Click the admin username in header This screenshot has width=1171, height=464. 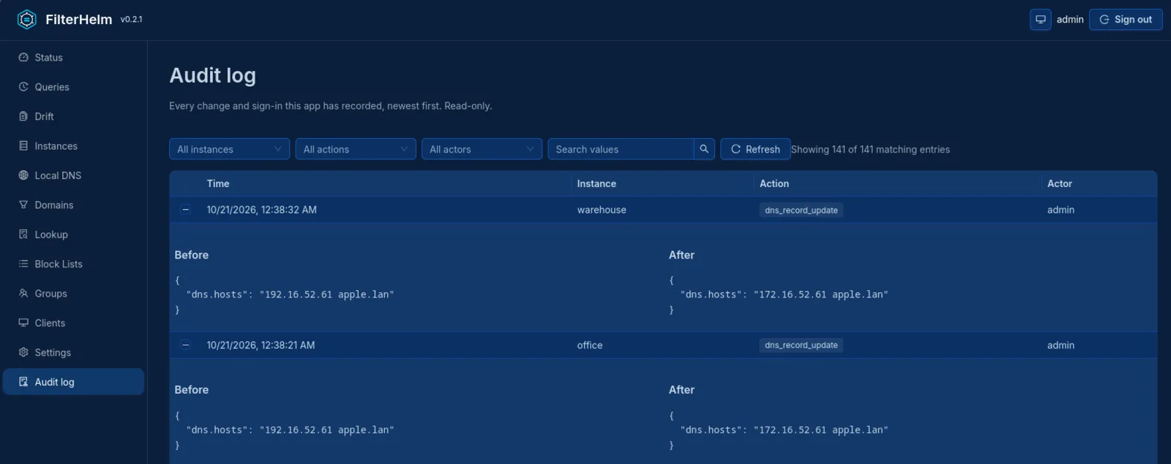(x=1070, y=20)
